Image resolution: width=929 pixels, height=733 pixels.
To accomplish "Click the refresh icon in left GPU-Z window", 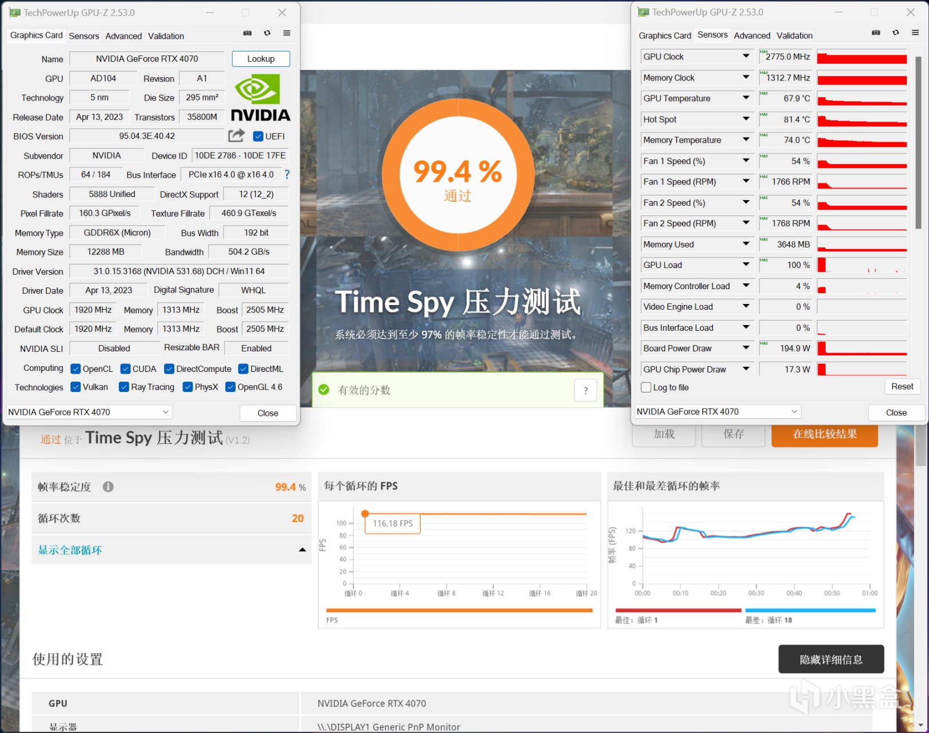I will [x=267, y=33].
